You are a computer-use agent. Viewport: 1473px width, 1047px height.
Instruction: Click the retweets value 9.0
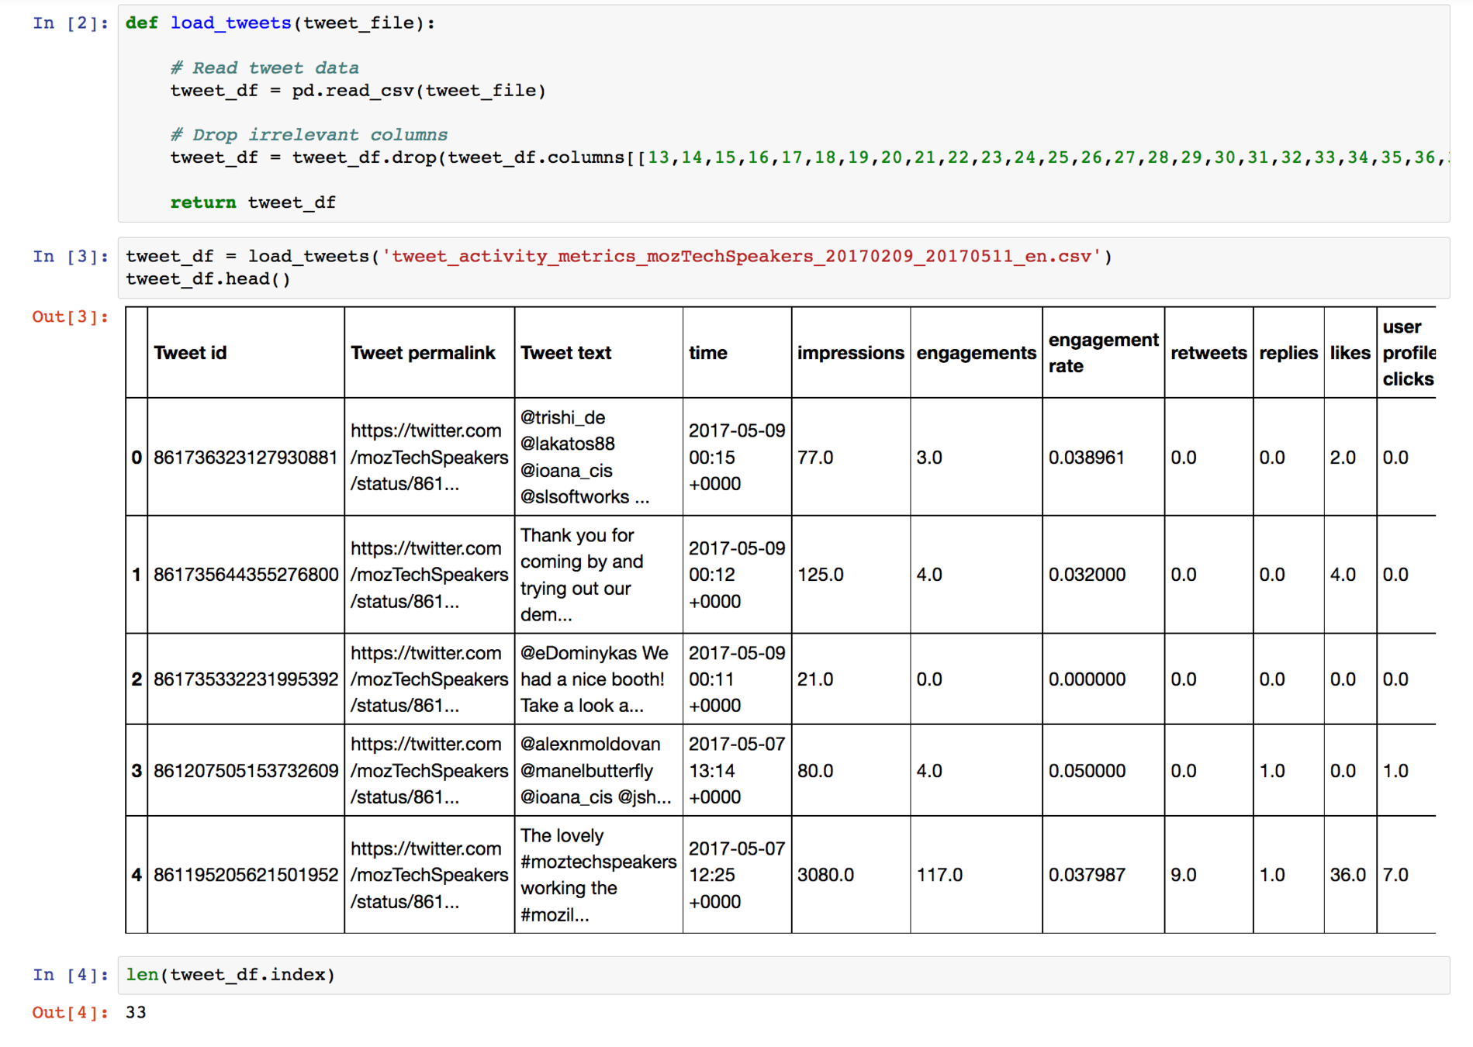[x=1184, y=875]
